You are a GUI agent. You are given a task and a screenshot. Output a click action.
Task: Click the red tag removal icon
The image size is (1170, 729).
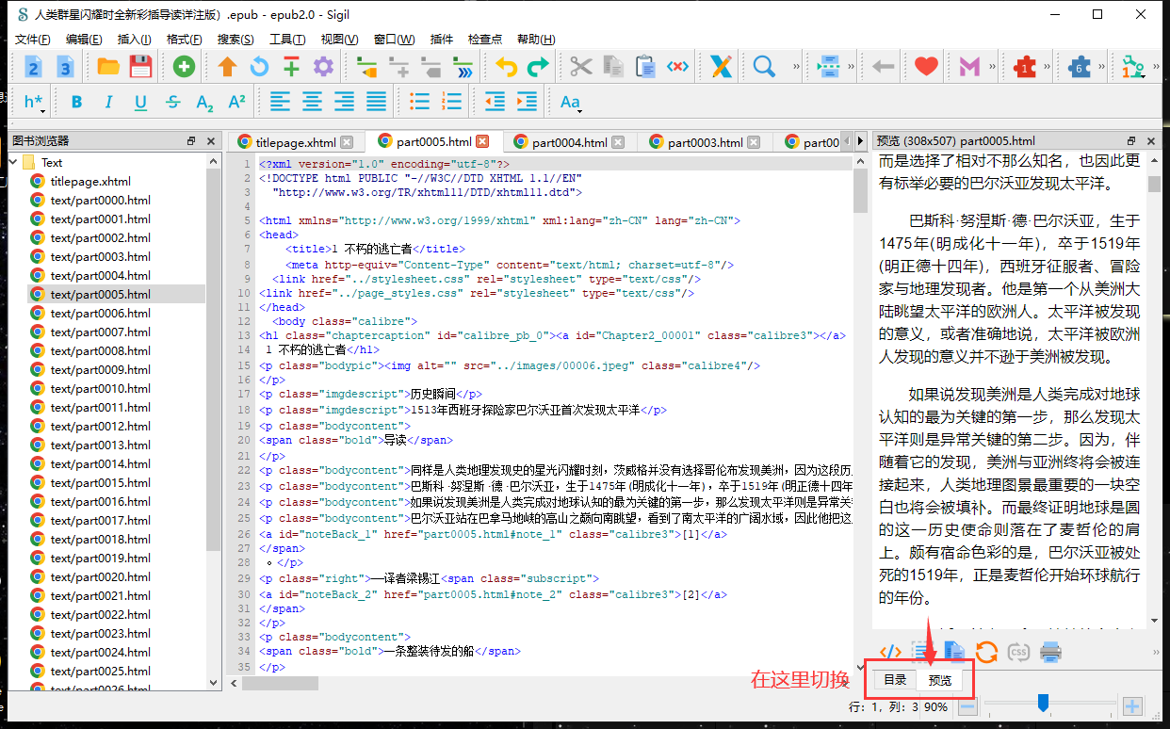click(677, 67)
